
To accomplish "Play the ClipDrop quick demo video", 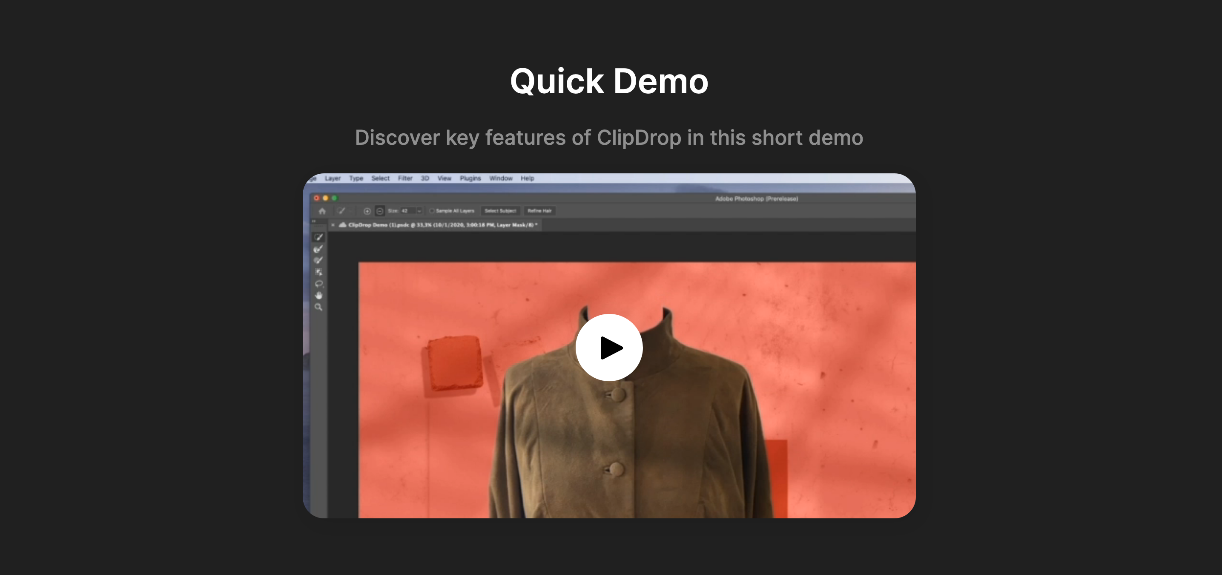I will (609, 347).
